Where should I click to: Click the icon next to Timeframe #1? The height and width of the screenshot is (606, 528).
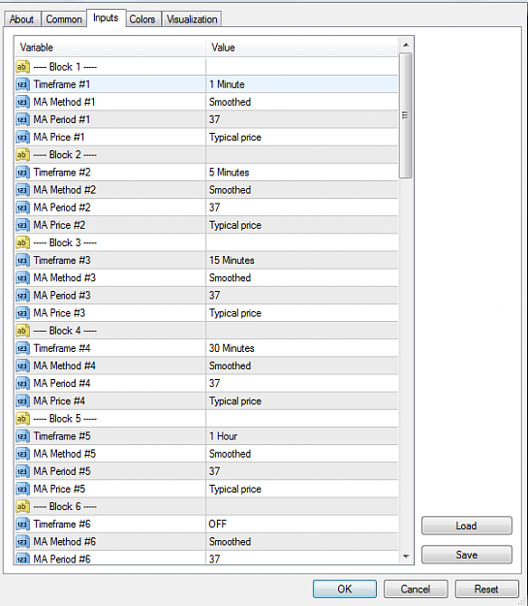tap(22, 84)
